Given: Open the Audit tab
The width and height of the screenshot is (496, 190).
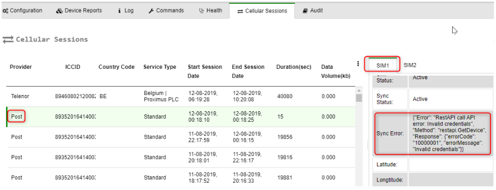Looking at the screenshot, I should click(313, 10).
